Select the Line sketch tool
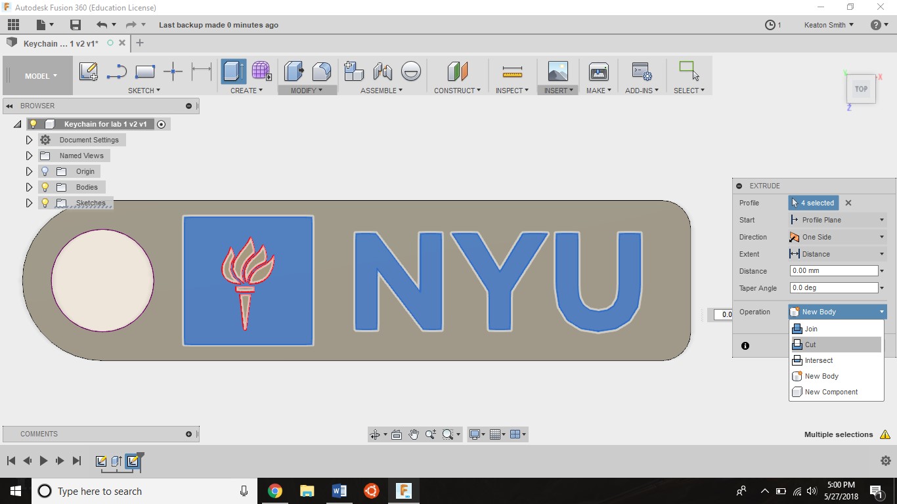 click(117, 72)
